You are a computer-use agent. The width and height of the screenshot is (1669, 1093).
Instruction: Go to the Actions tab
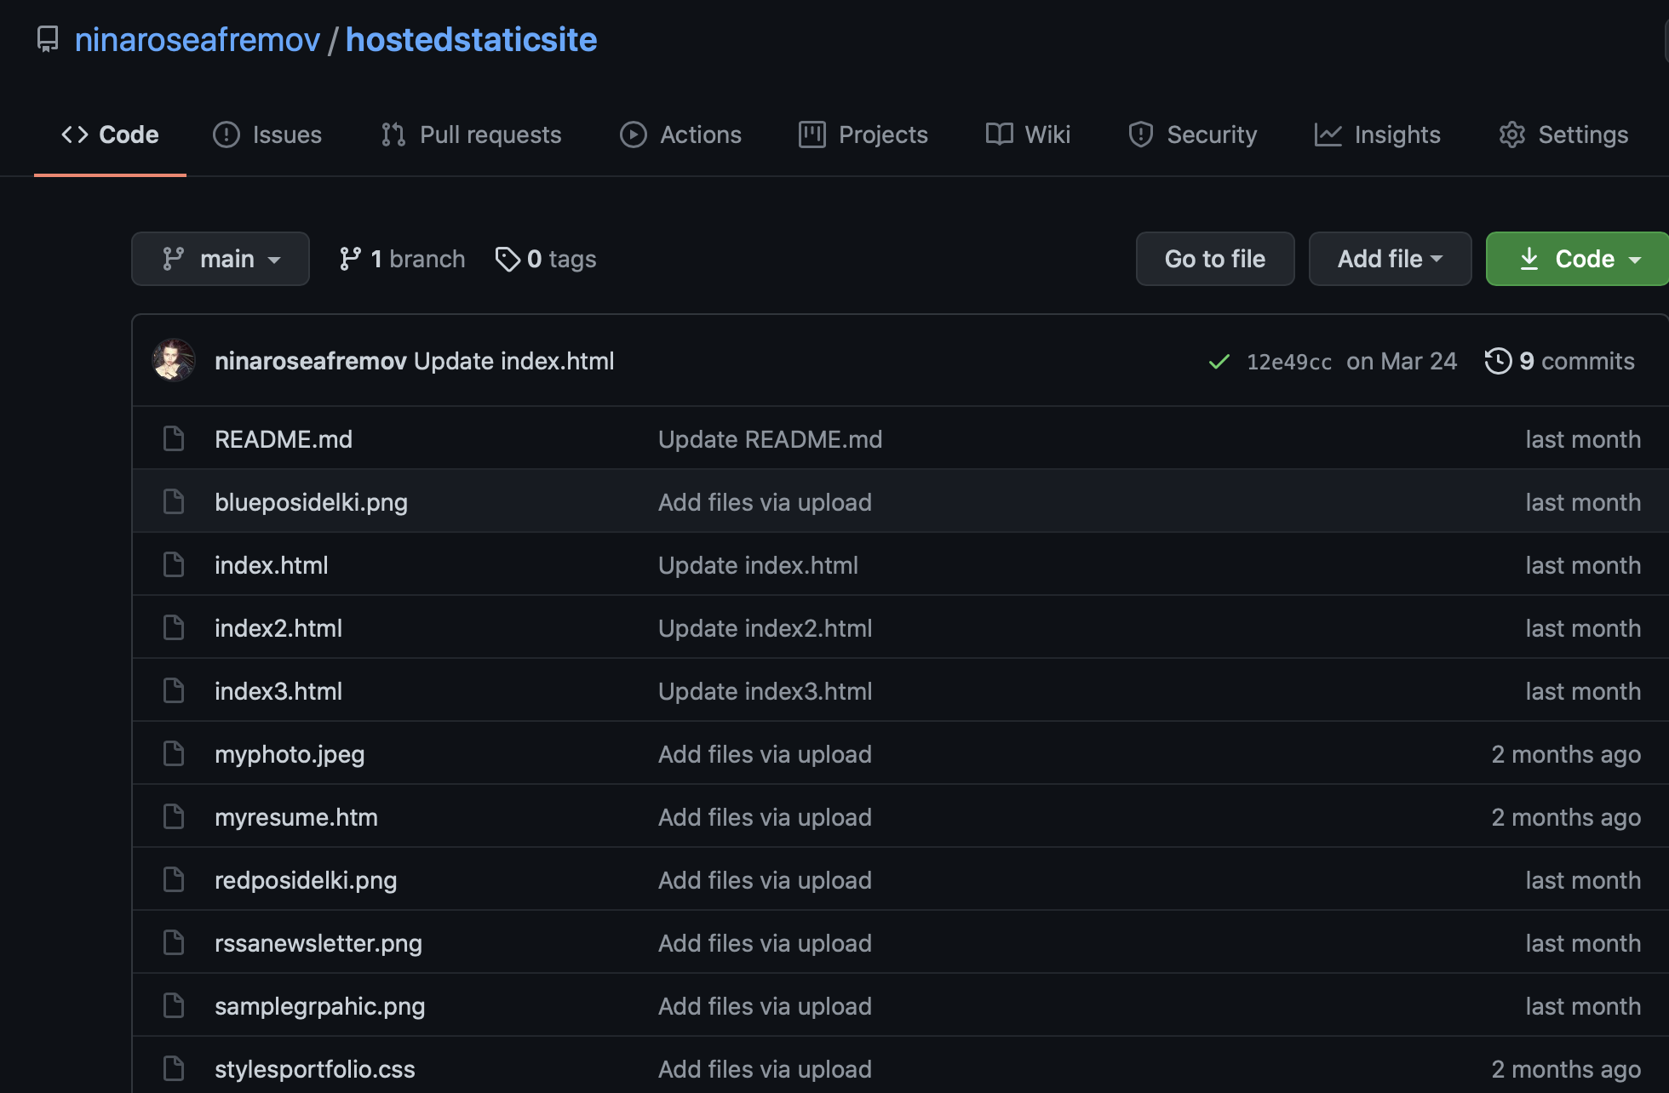click(x=680, y=134)
